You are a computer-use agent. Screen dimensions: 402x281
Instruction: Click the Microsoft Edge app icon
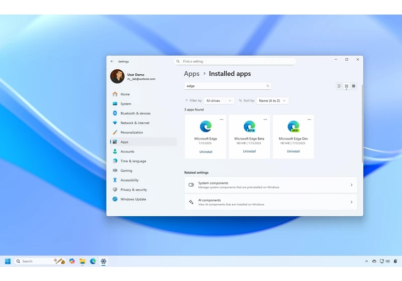click(x=206, y=126)
